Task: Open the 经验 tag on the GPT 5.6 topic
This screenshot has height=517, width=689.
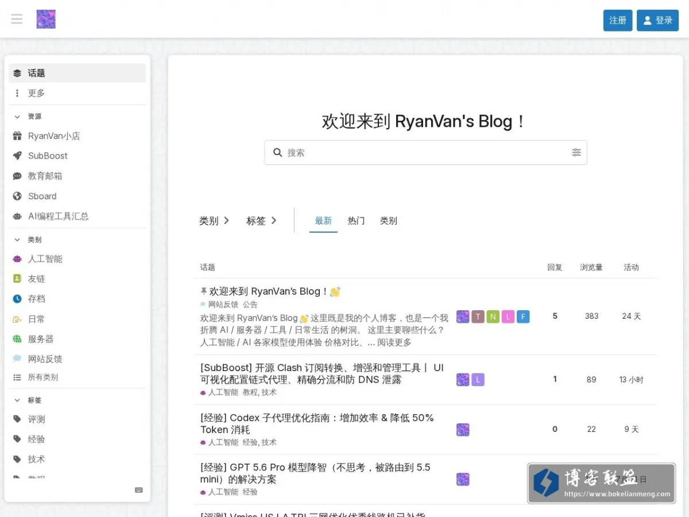Action: (x=250, y=492)
